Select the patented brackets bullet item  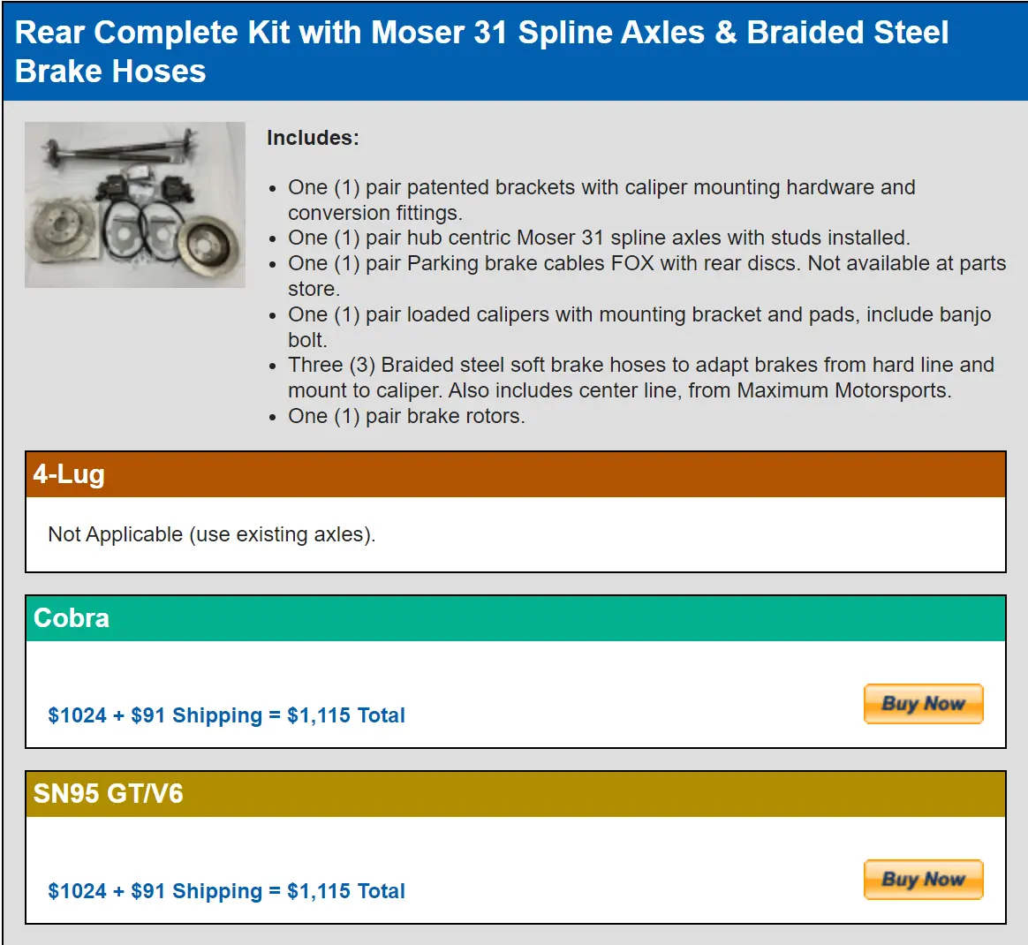tap(601, 200)
